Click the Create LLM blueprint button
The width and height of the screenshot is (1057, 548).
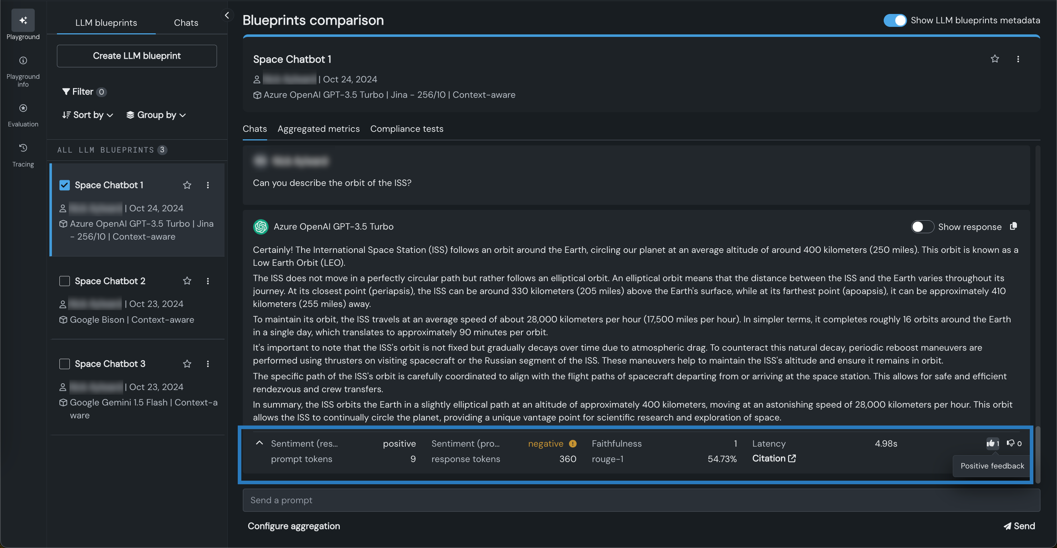pos(137,56)
